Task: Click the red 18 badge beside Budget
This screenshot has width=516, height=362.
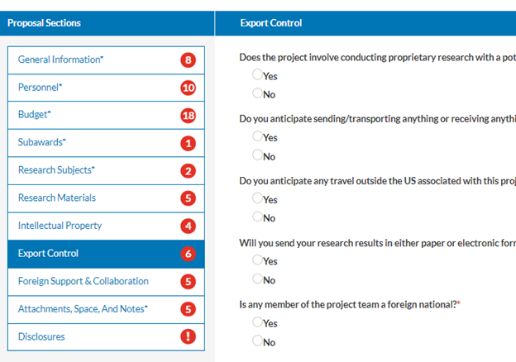Action: point(189,115)
